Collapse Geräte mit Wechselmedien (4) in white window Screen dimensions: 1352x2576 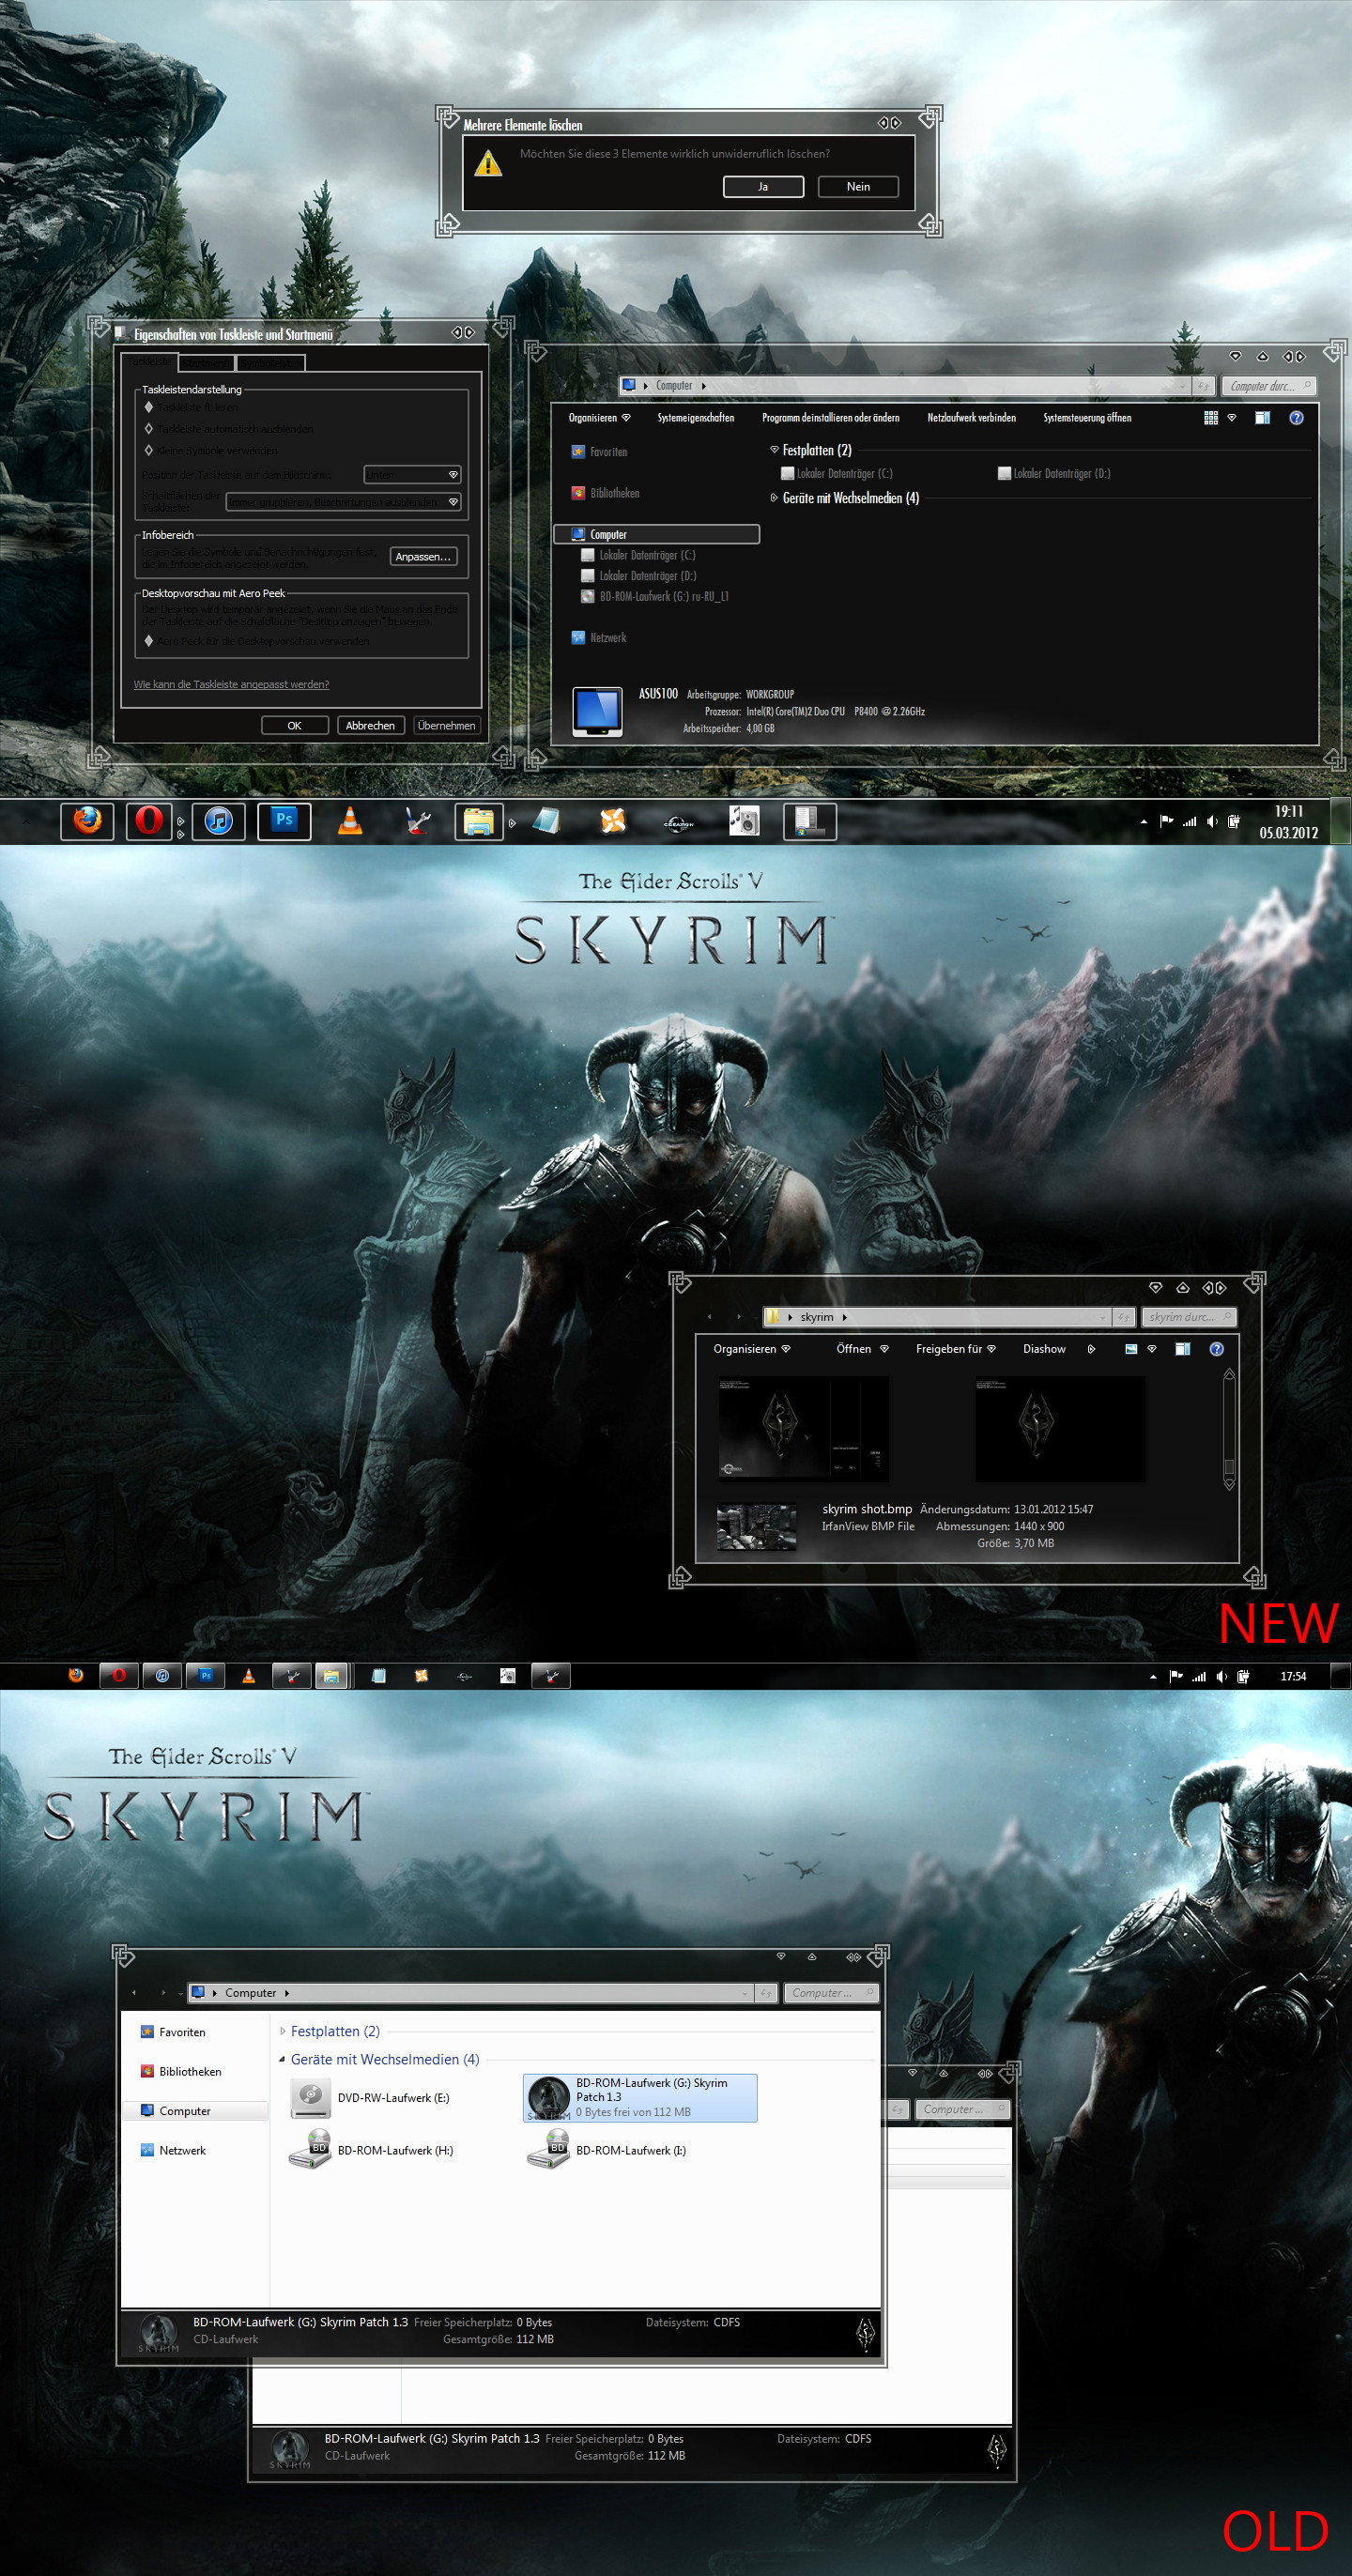[282, 2059]
